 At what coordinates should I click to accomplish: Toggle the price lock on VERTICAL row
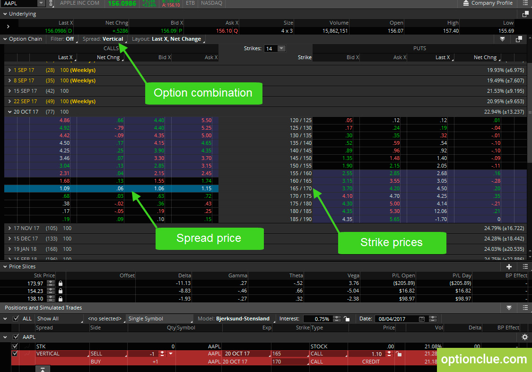coord(399,354)
